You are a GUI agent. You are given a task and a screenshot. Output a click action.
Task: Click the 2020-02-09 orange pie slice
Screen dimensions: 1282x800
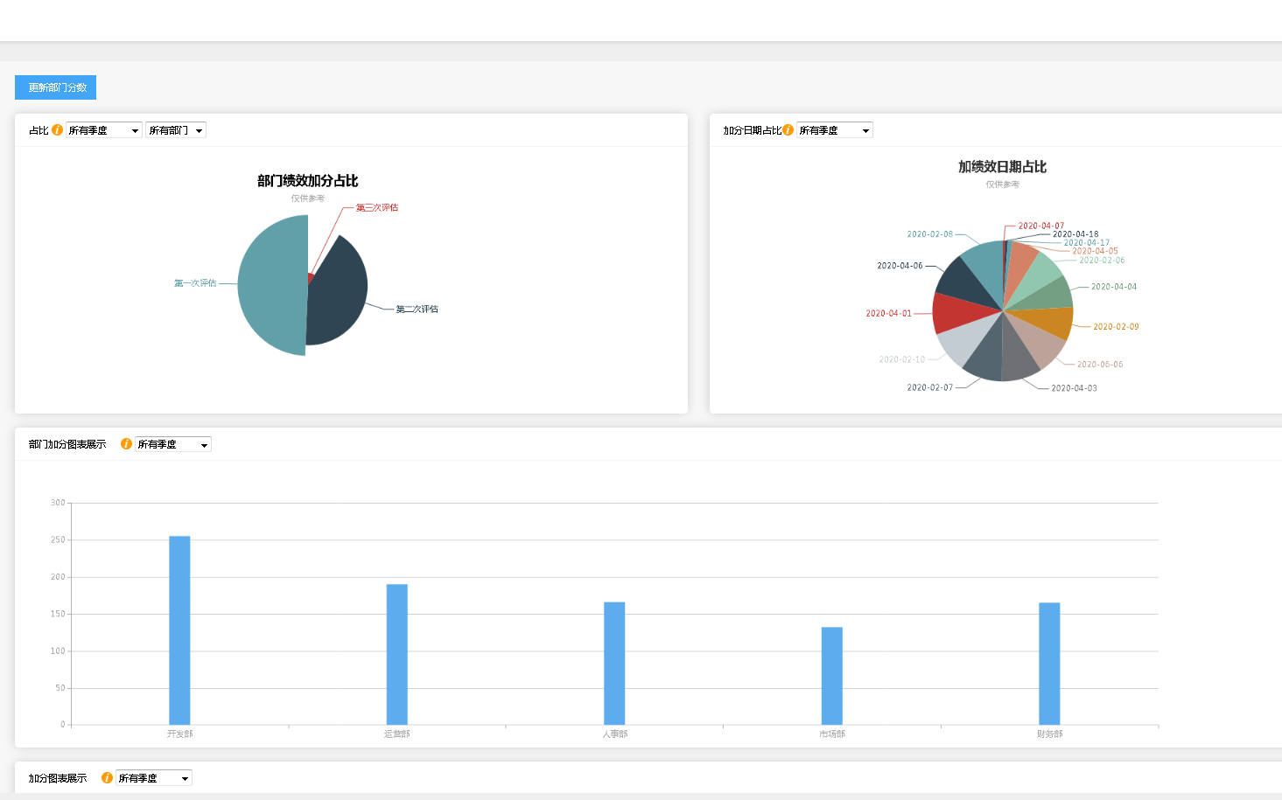pos(1048,321)
